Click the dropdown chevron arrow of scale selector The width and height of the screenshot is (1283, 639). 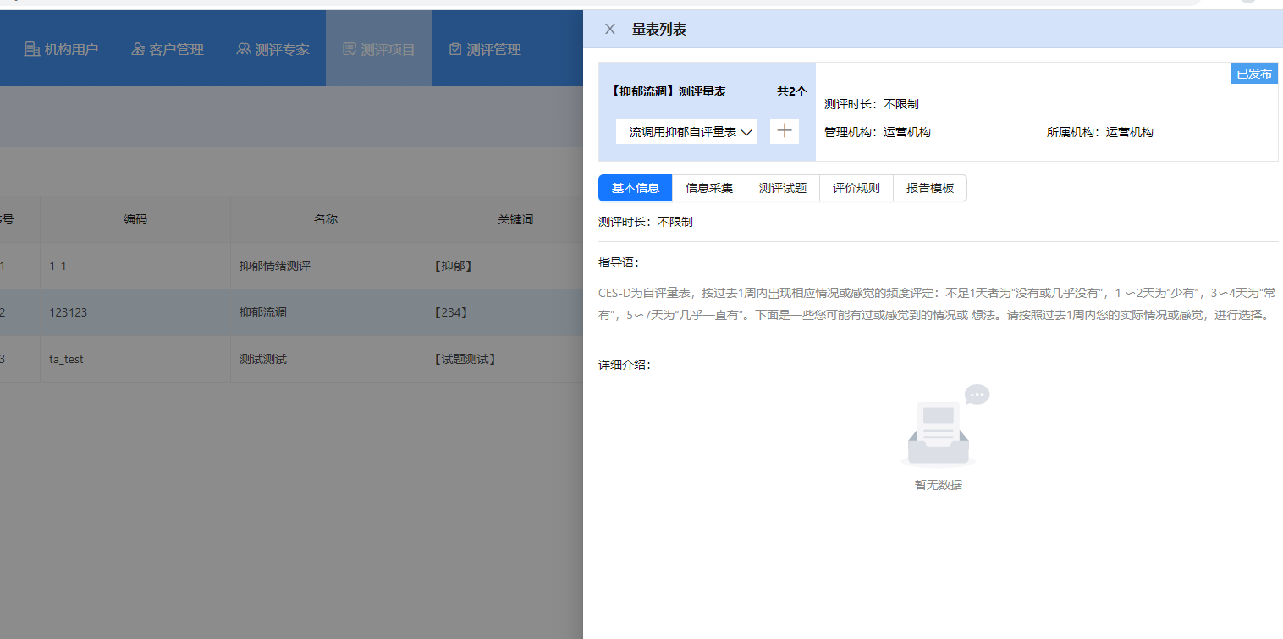point(746,132)
